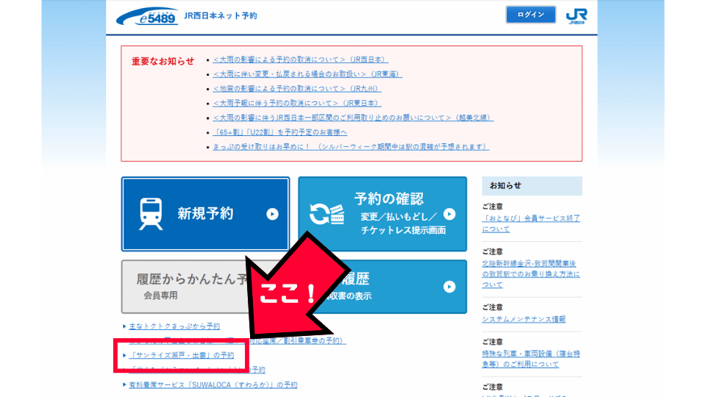Click the ログイン button
The width and height of the screenshot is (706, 397).
point(530,15)
